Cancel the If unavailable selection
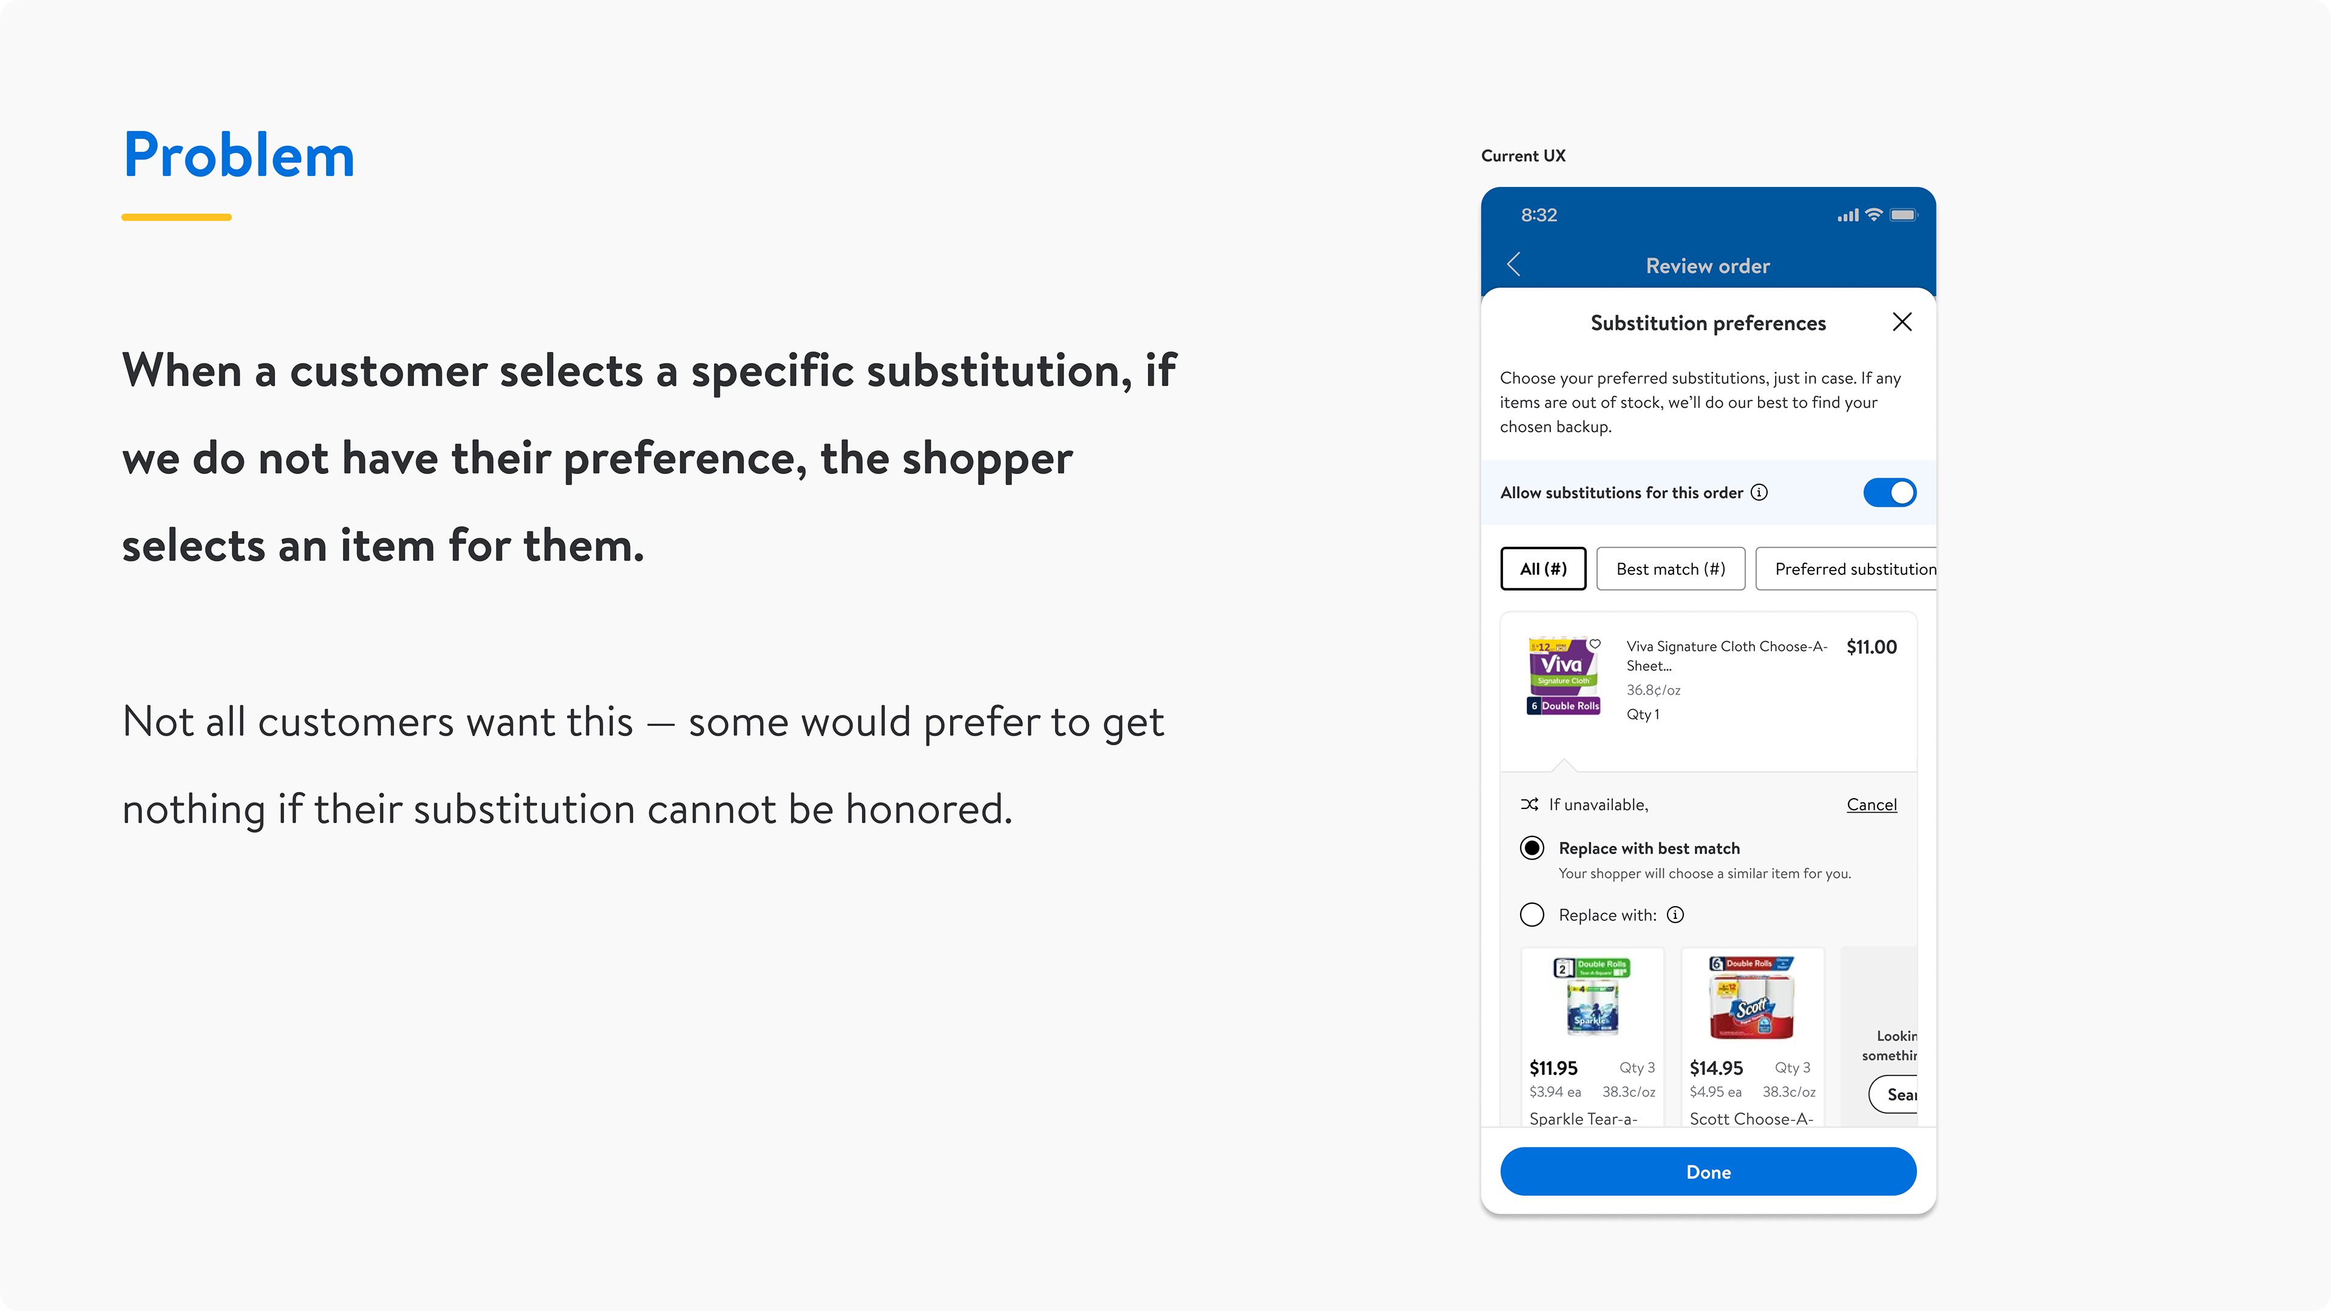2331x1311 pixels. tap(1871, 804)
